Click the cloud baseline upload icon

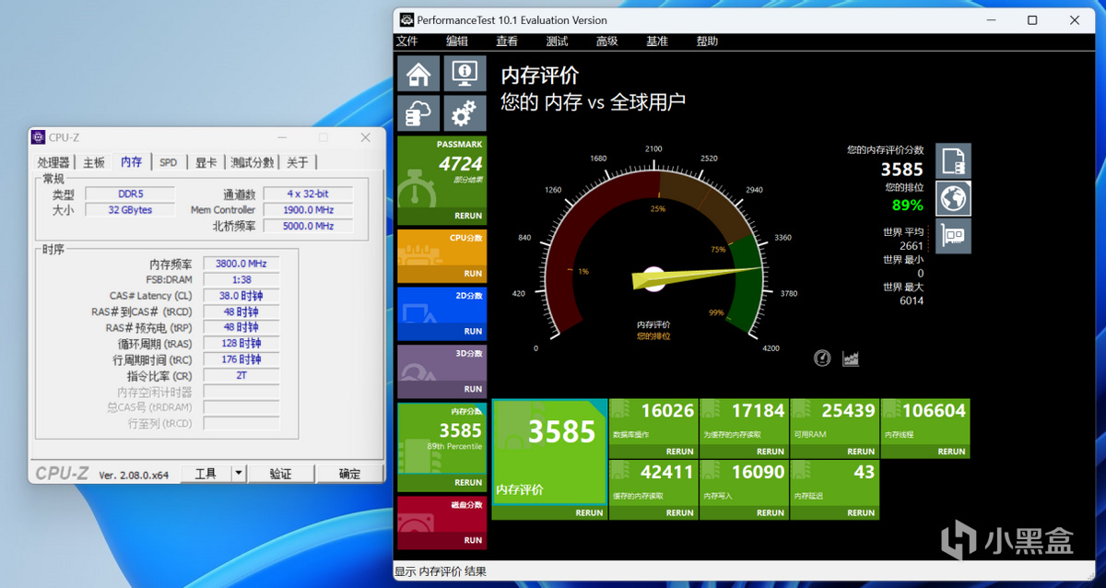tap(418, 114)
